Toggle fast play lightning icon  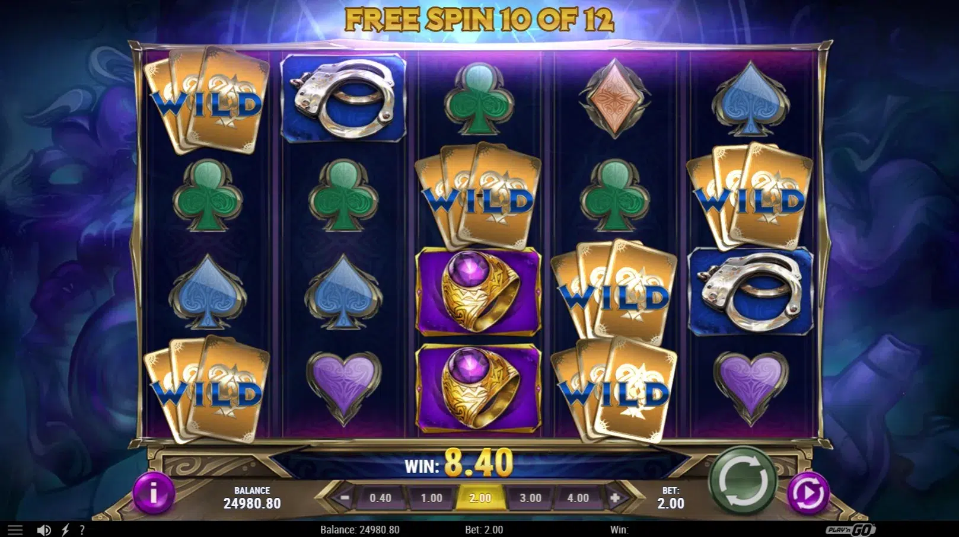(65, 530)
